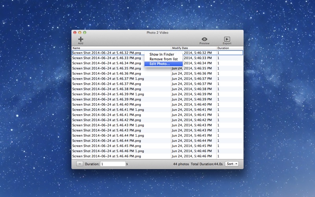Click into the Duration input field
The height and width of the screenshot is (197, 315).
click(113, 164)
